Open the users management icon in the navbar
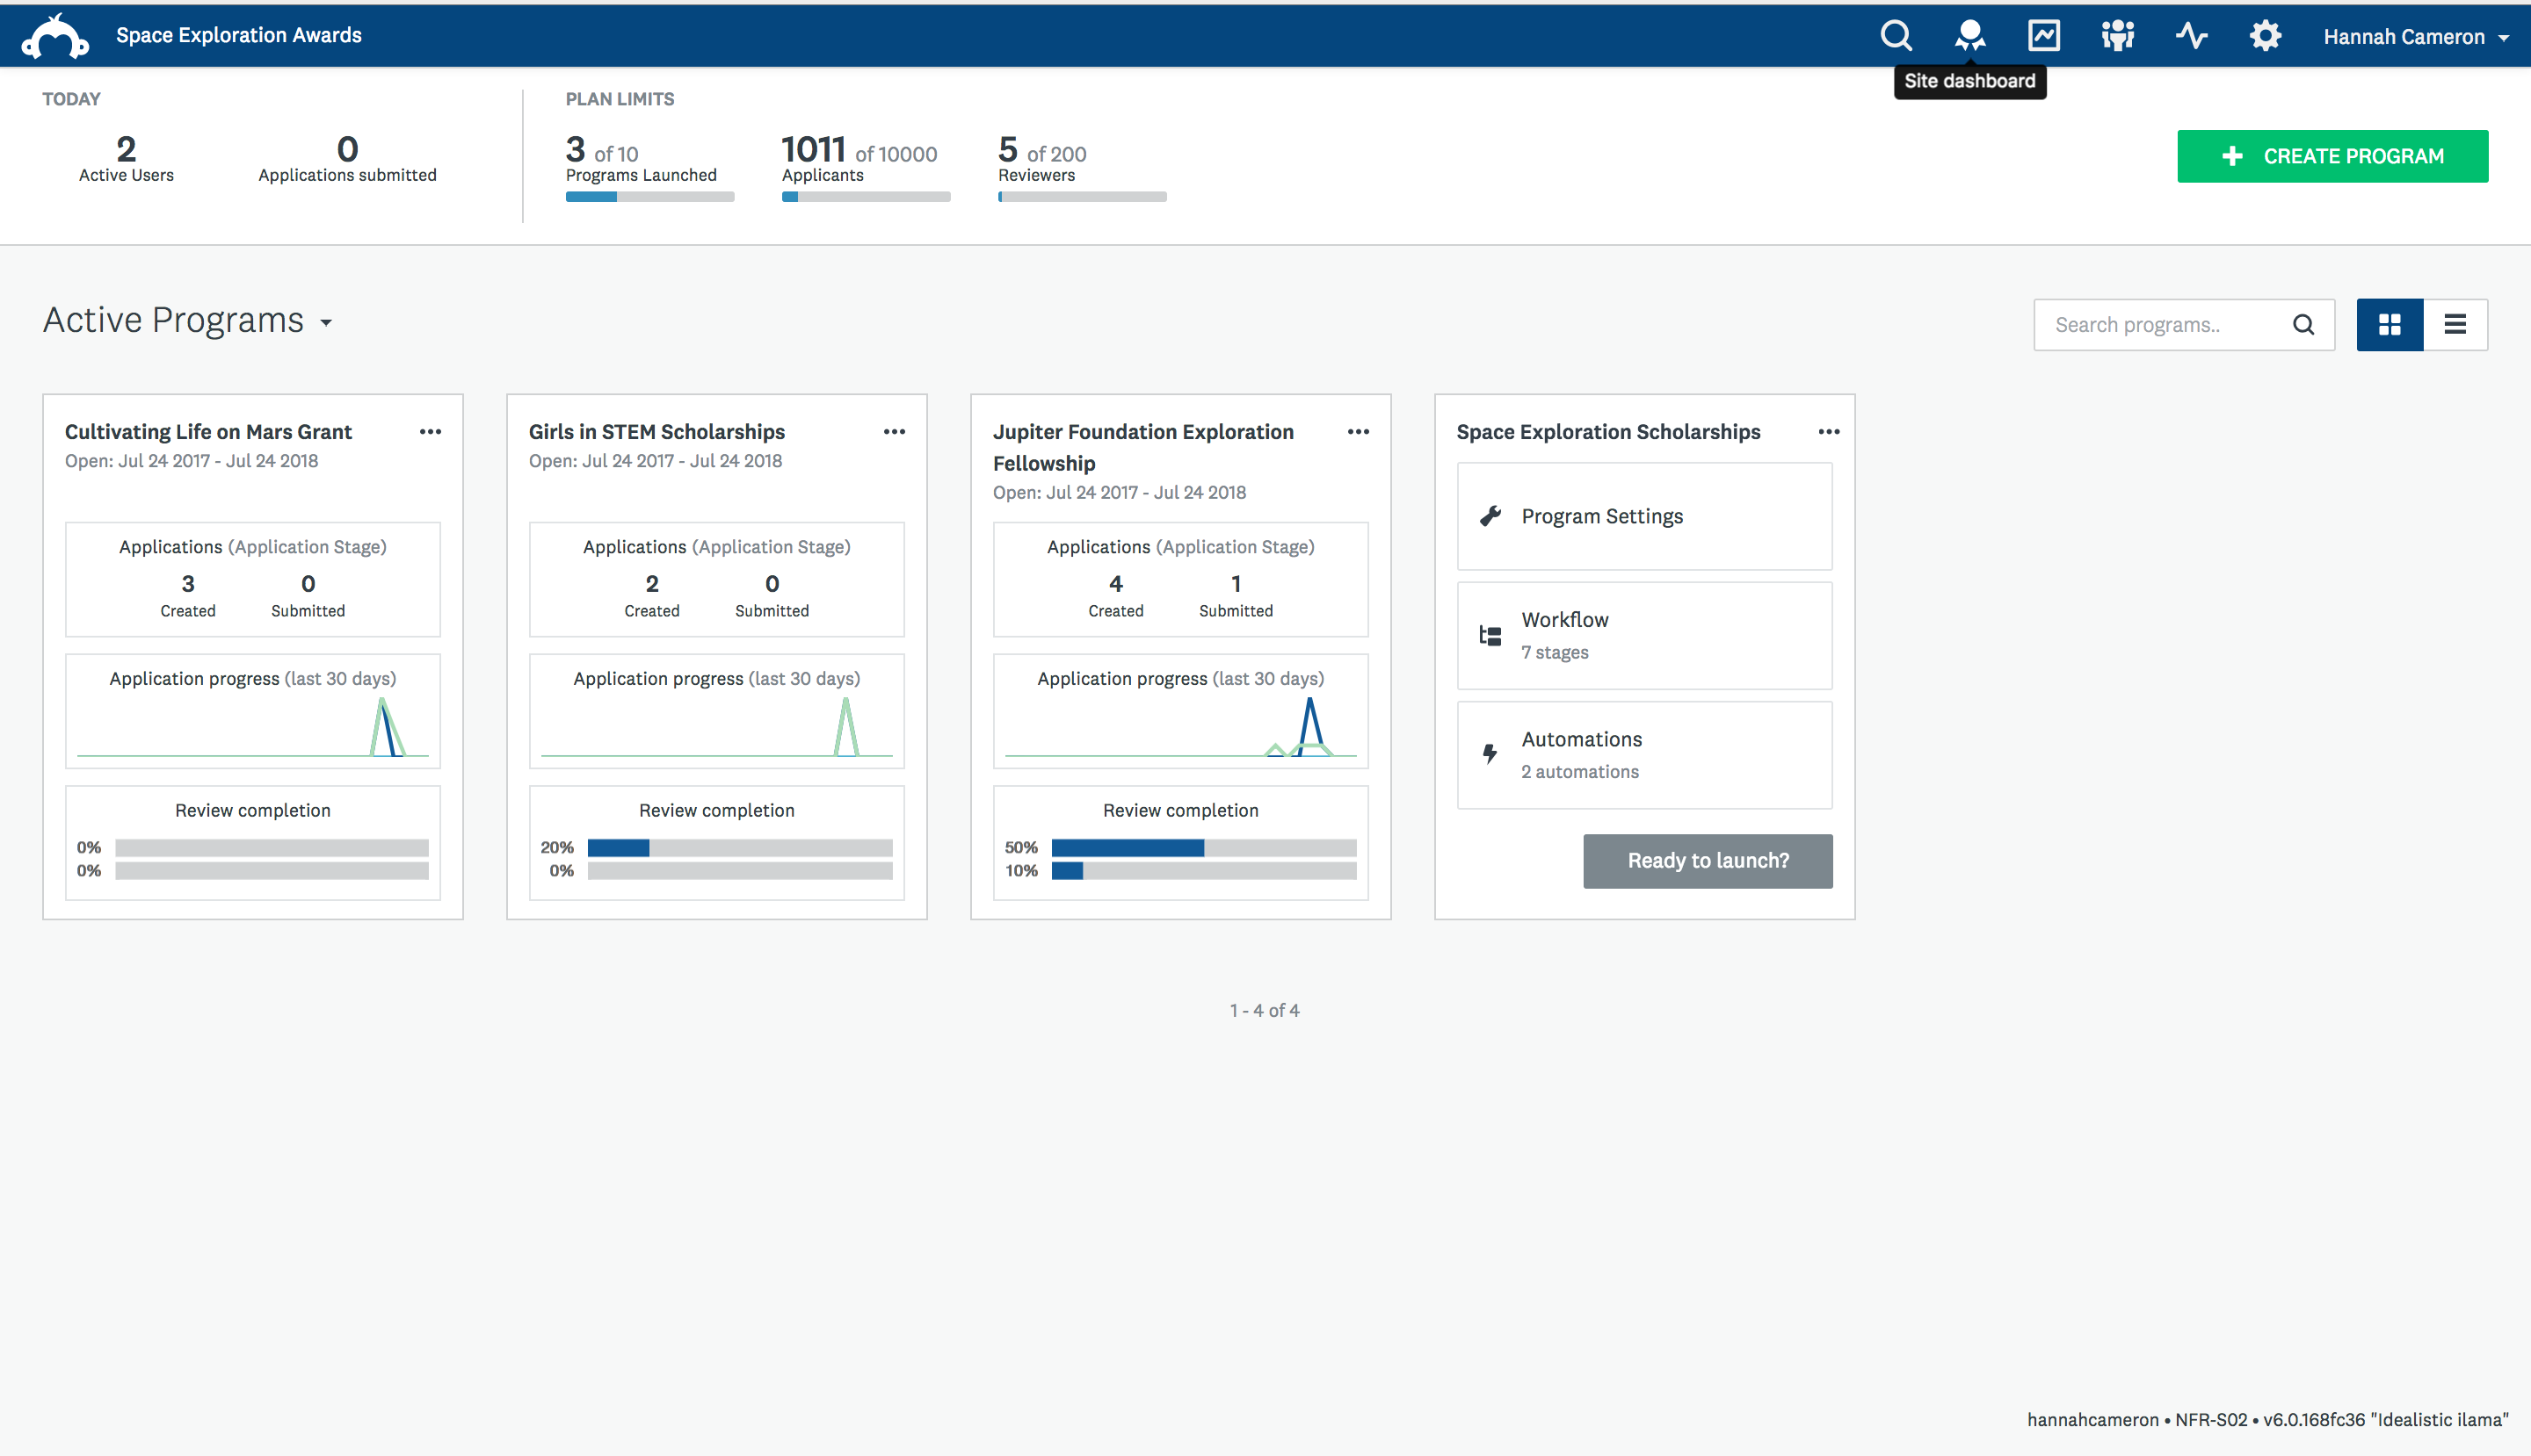This screenshot has width=2531, height=1456. click(2117, 35)
